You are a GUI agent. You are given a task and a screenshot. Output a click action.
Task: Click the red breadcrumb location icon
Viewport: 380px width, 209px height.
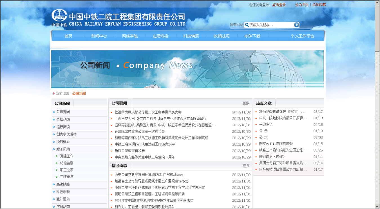(x=53, y=94)
